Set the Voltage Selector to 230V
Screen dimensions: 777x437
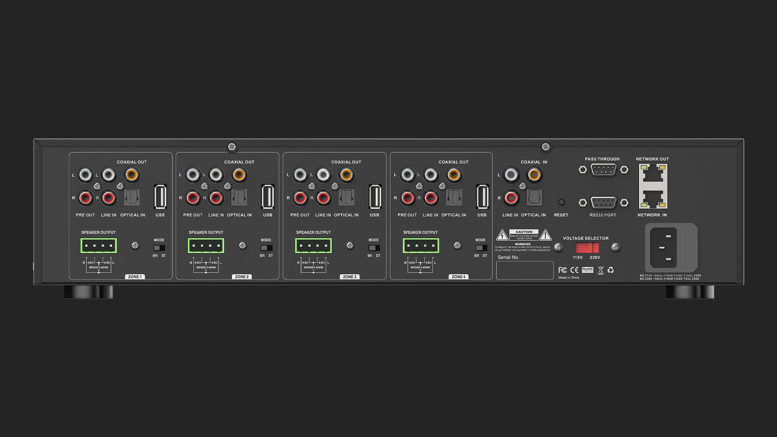(594, 248)
